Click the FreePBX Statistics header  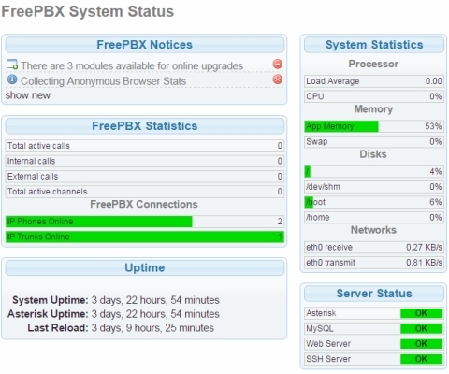tap(145, 126)
